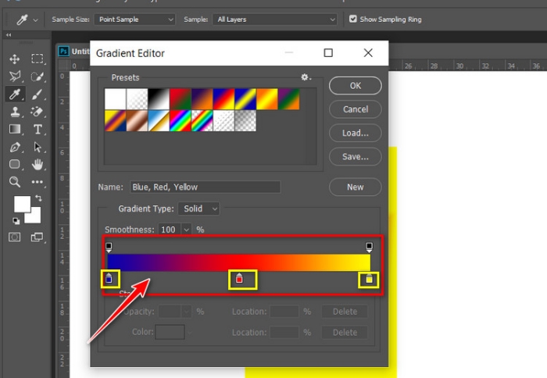Screen dimensions: 547x378
Task: Choose the Orange, Yellow, Orange preset
Action: click(x=267, y=99)
